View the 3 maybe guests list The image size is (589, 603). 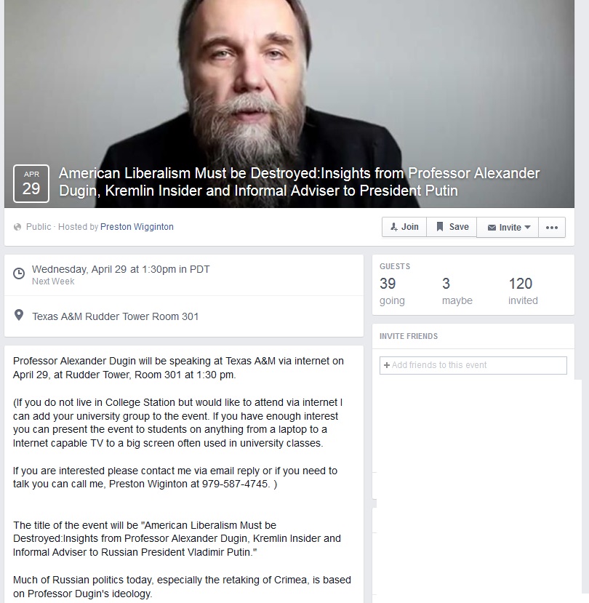click(x=457, y=291)
